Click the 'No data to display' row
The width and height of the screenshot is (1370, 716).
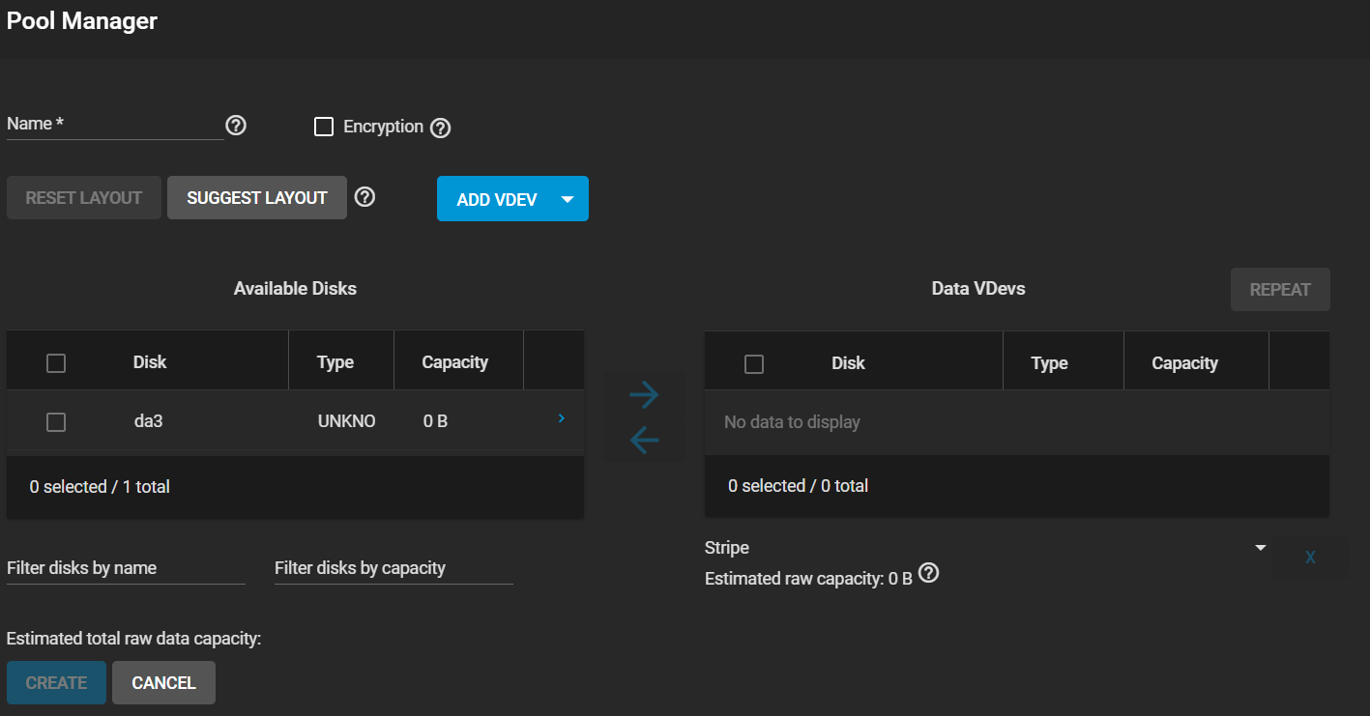tap(1017, 422)
